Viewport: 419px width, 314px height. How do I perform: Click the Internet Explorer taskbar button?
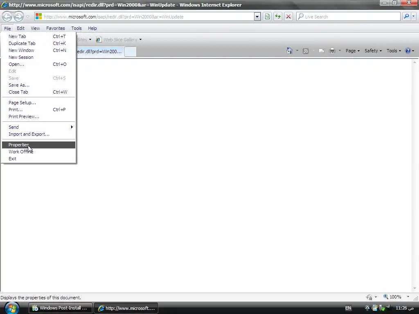tap(126, 308)
